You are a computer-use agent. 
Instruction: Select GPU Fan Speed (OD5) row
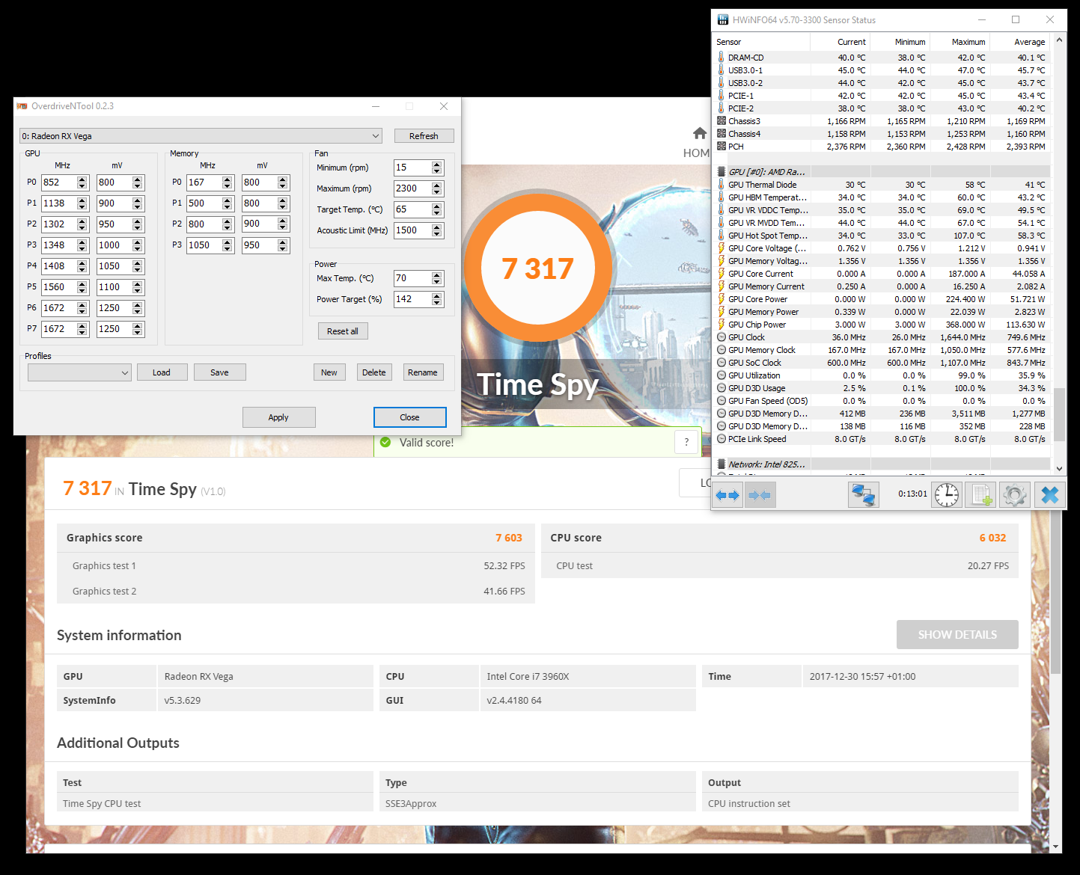(x=882, y=401)
